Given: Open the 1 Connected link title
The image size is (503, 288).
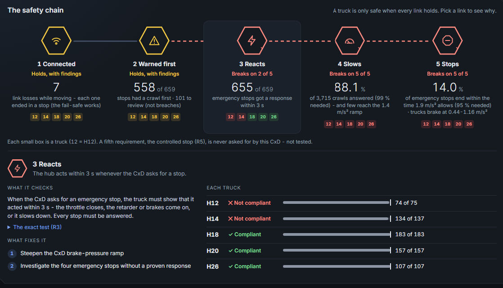Looking at the screenshot, I should click(56, 64).
